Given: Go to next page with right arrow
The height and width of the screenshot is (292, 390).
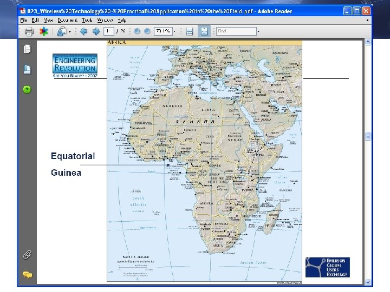Looking at the screenshot, I should coord(96,31).
